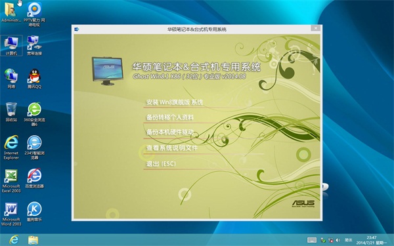Screen dimensions: 394x246
Task: Close the 华硕笔记本&台式机专用系统 window
Action: [316, 28]
